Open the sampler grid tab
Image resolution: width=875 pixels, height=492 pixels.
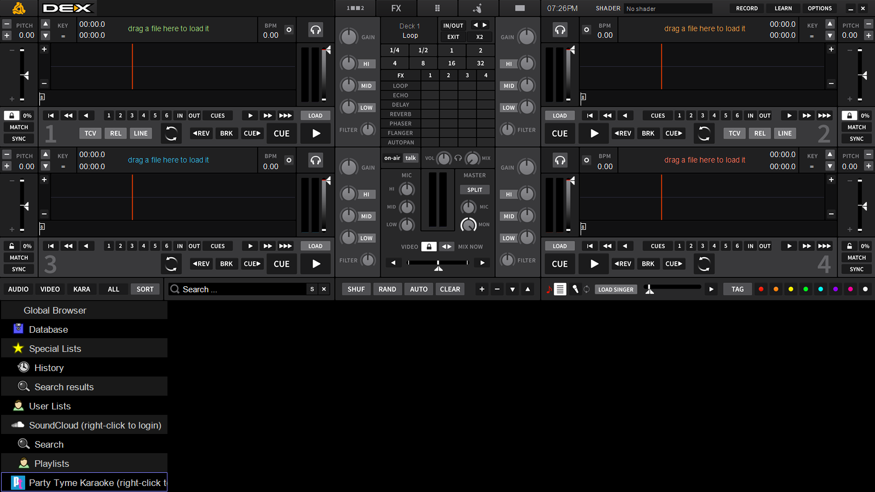[x=437, y=8]
